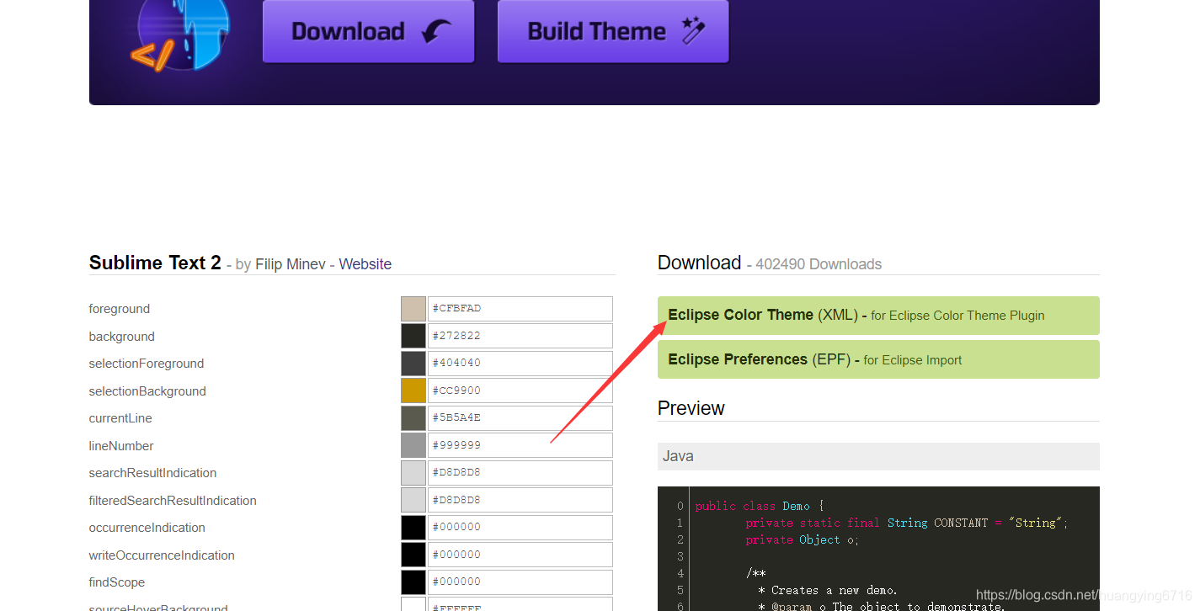The width and height of the screenshot is (1200, 611).
Task: Click the writeOccurrenceIndication label
Action: [x=162, y=555]
